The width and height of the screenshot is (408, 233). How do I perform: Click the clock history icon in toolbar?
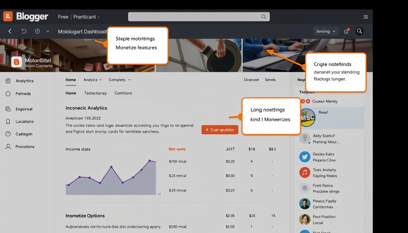click(x=37, y=31)
